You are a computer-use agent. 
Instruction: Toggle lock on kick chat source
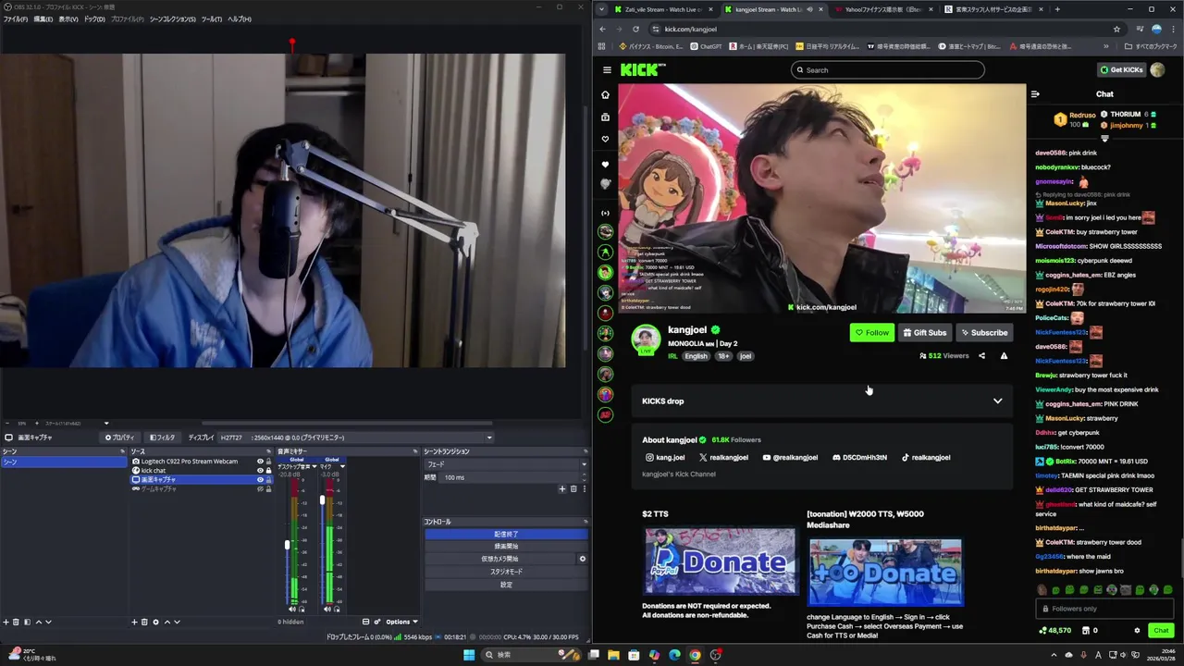coord(269,471)
